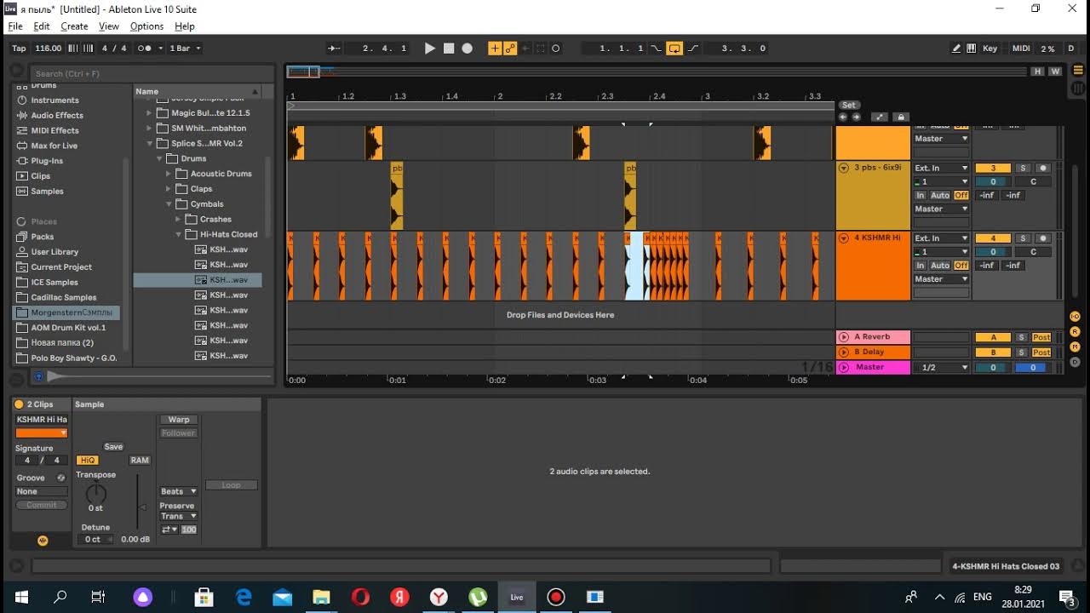
Task: Open the Help menu
Action: pos(185,26)
